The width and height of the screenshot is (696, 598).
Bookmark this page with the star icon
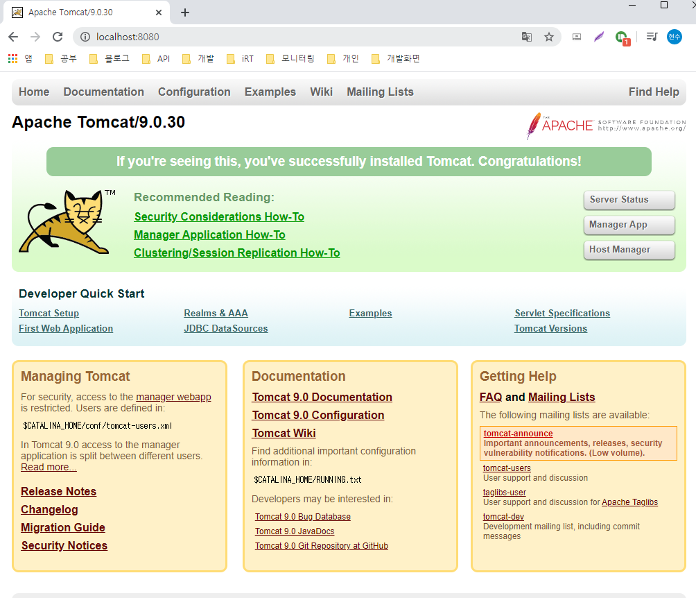549,37
